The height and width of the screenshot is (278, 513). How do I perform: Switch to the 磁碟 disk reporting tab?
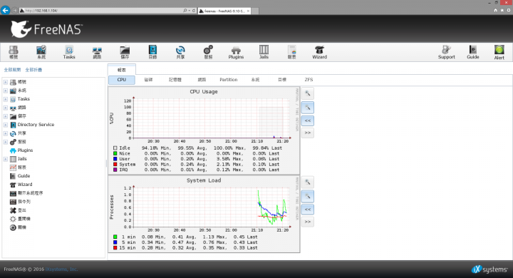[x=148, y=80]
